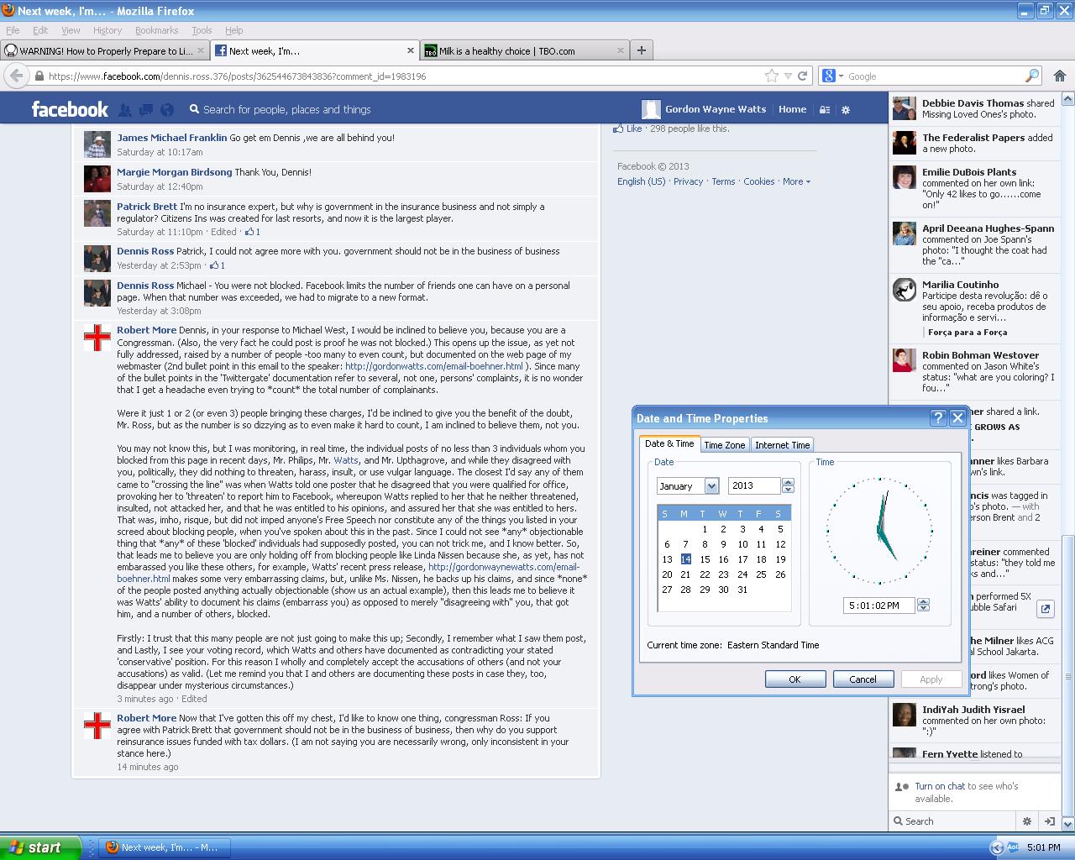Click the Home link in Facebook header

[x=792, y=109]
